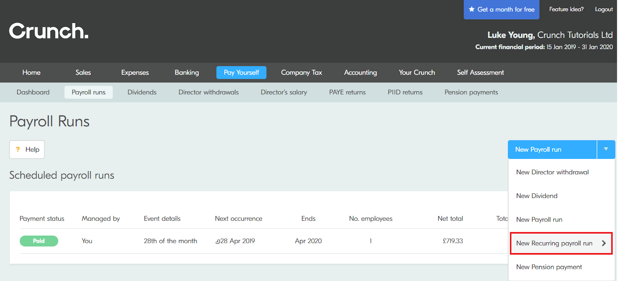Switch to the Dashboard tab
Image resolution: width=621 pixels, height=281 pixels.
(33, 92)
